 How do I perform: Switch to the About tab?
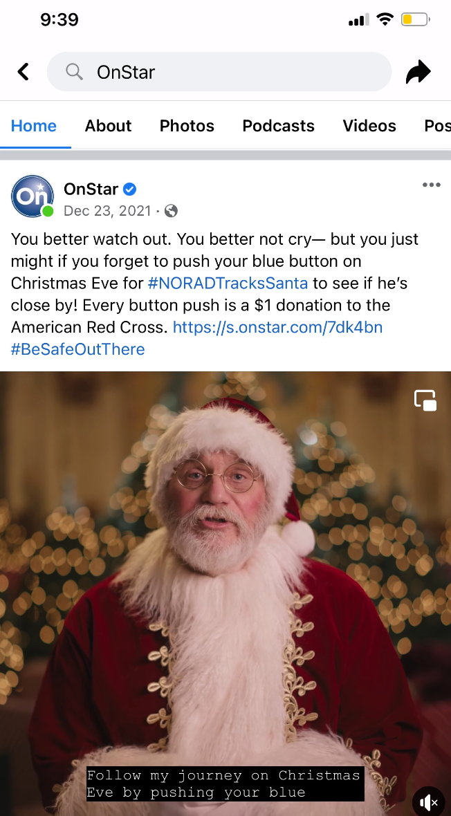pyautogui.click(x=109, y=126)
